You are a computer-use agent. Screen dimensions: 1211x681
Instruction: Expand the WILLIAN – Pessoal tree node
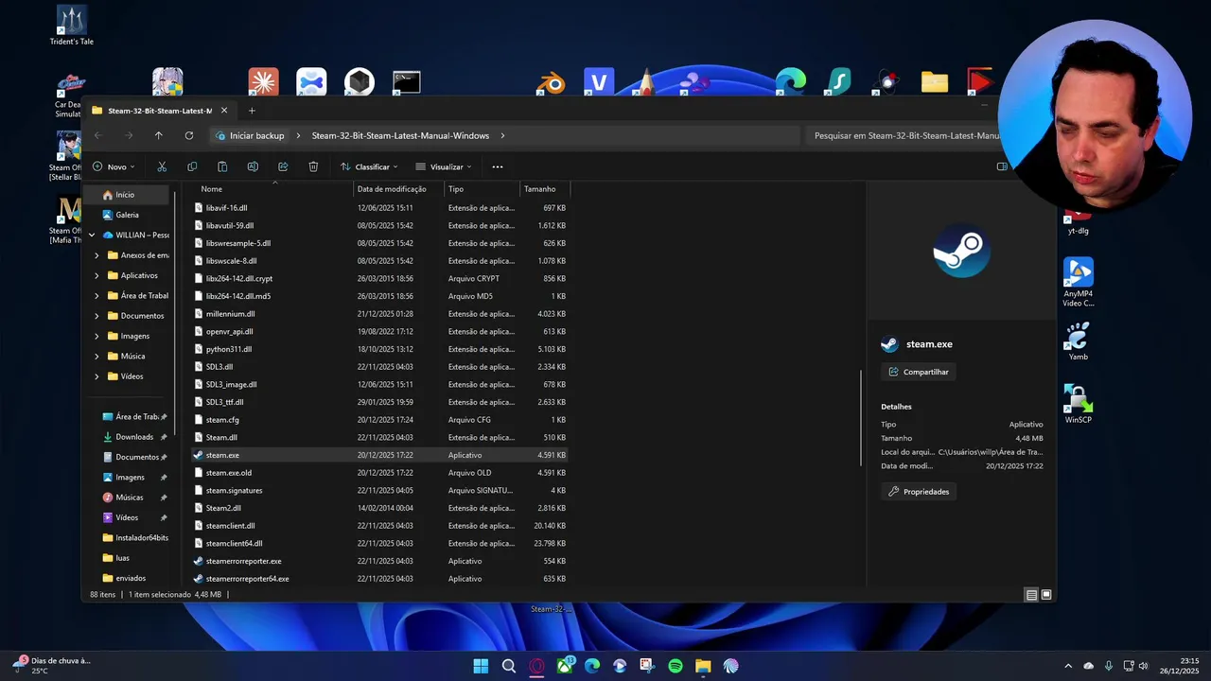(x=92, y=235)
